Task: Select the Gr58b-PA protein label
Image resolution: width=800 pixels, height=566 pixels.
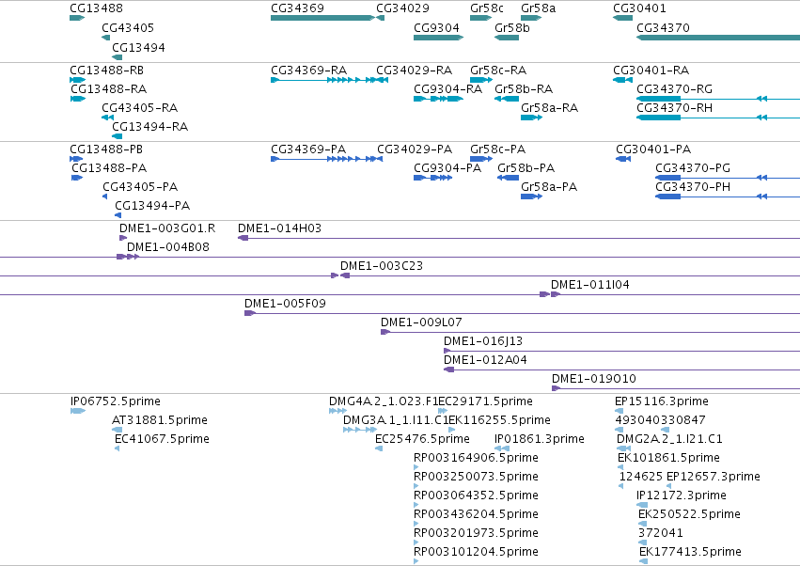Action: pos(526,168)
